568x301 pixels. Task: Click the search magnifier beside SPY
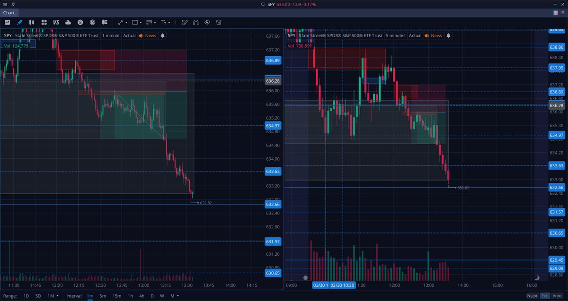pos(263,4)
